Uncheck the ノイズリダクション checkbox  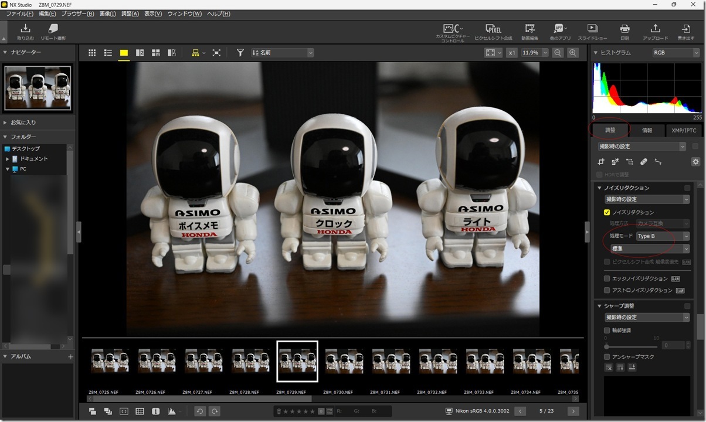click(607, 212)
